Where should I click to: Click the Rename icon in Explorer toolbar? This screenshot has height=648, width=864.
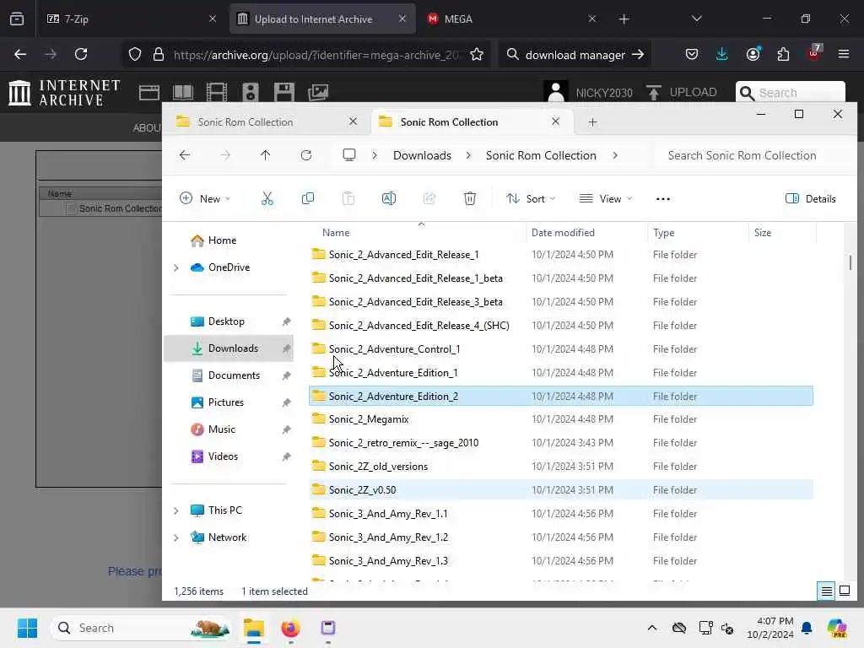(388, 198)
